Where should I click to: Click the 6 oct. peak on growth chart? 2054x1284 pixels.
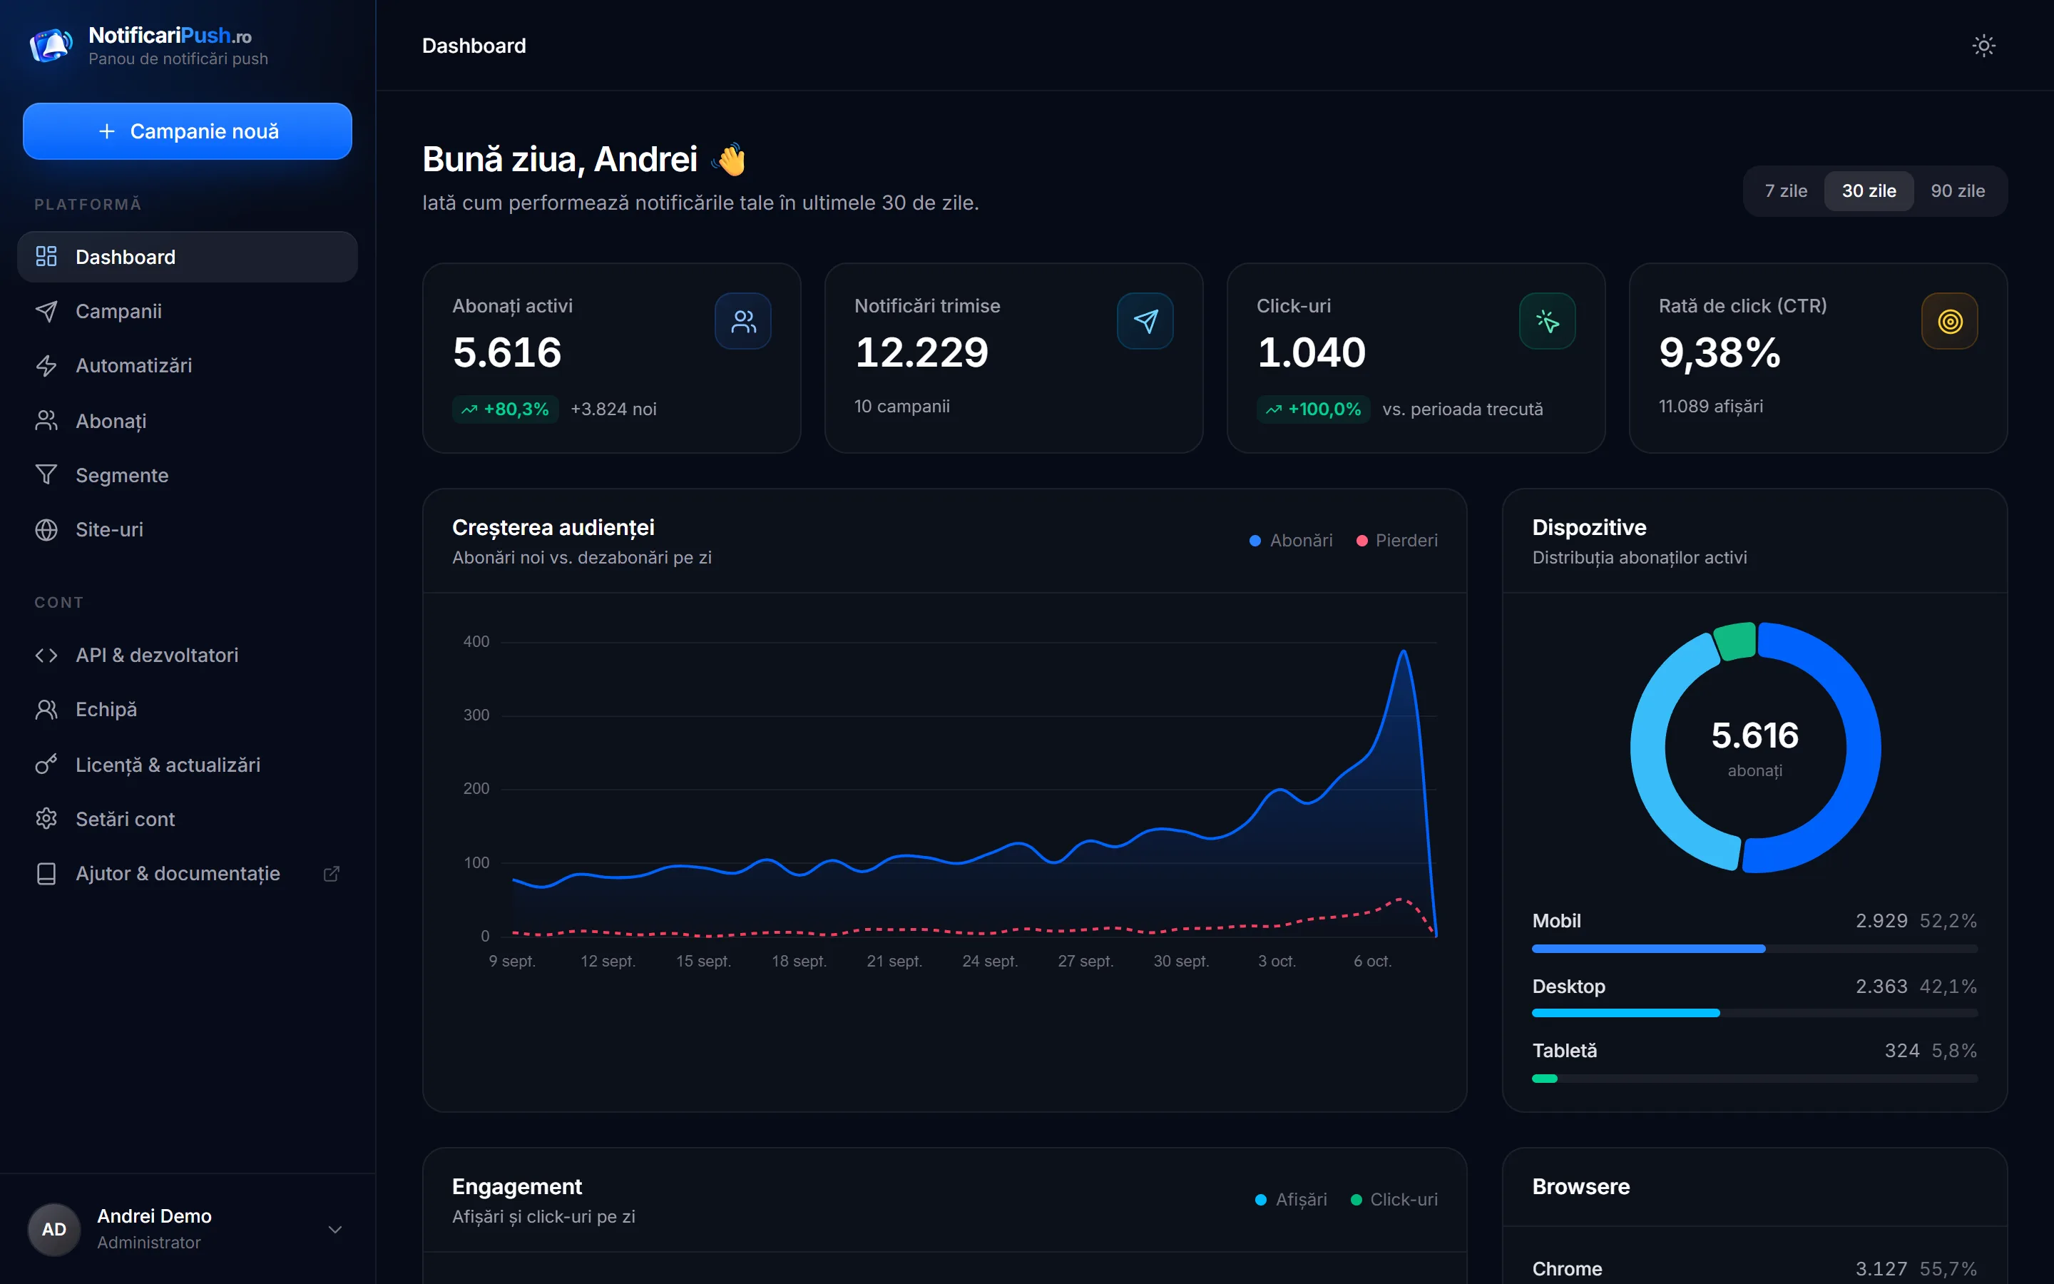click(1403, 652)
